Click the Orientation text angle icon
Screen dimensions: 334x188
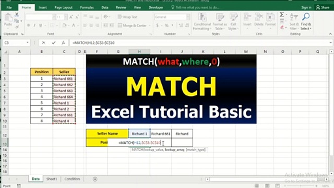tap(106, 17)
